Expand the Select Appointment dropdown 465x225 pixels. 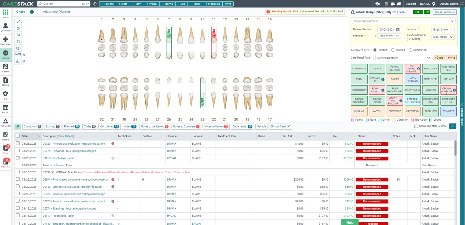coord(403,21)
